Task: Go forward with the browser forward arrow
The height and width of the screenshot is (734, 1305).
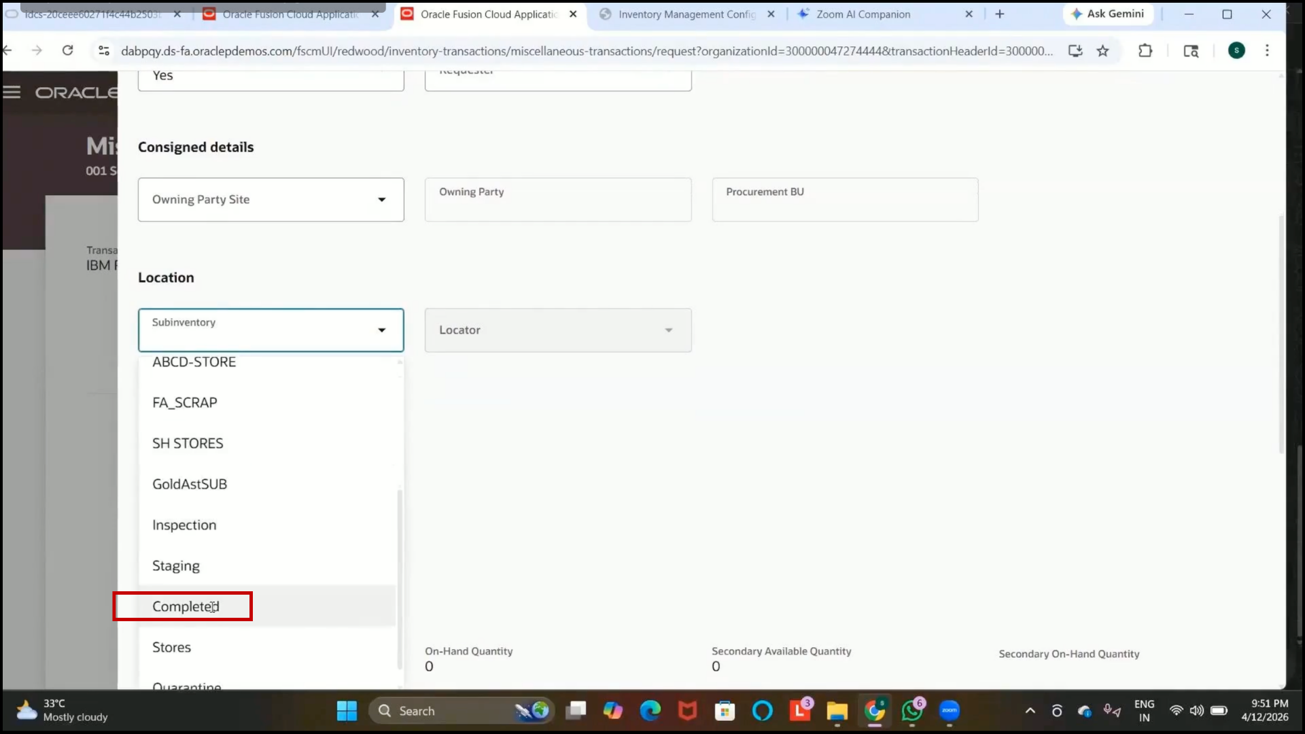Action: [37, 50]
